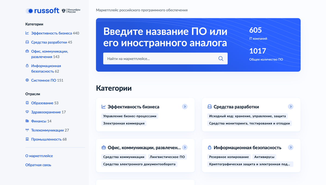Click the russoft logo
The image size is (326, 185).
point(42,11)
